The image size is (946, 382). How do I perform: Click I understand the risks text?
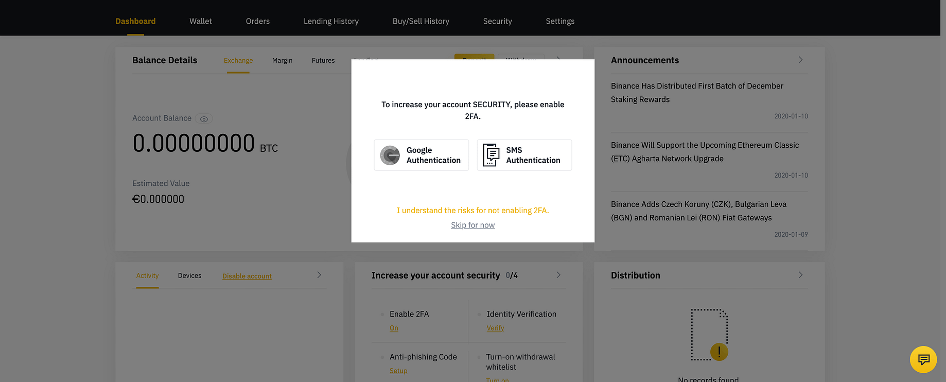coord(473,211)
